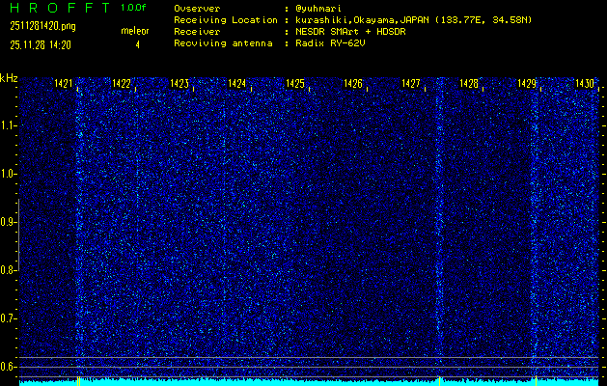The image size is (607, 386).
Task: Select the 2511281420.png filename text
Action: (42, 26)
